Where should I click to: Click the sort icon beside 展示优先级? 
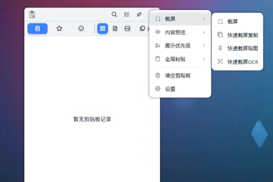pos(158,45)
